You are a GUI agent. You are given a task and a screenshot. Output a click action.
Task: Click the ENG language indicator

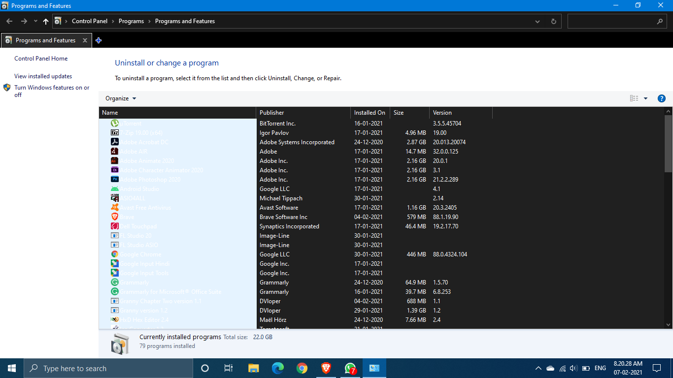pyautogui.click(x=600, y=368)
